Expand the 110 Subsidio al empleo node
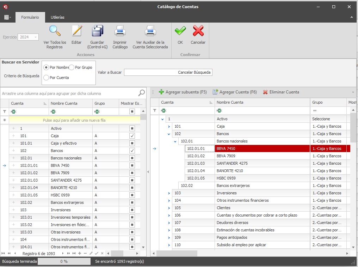 coord(169,245)
